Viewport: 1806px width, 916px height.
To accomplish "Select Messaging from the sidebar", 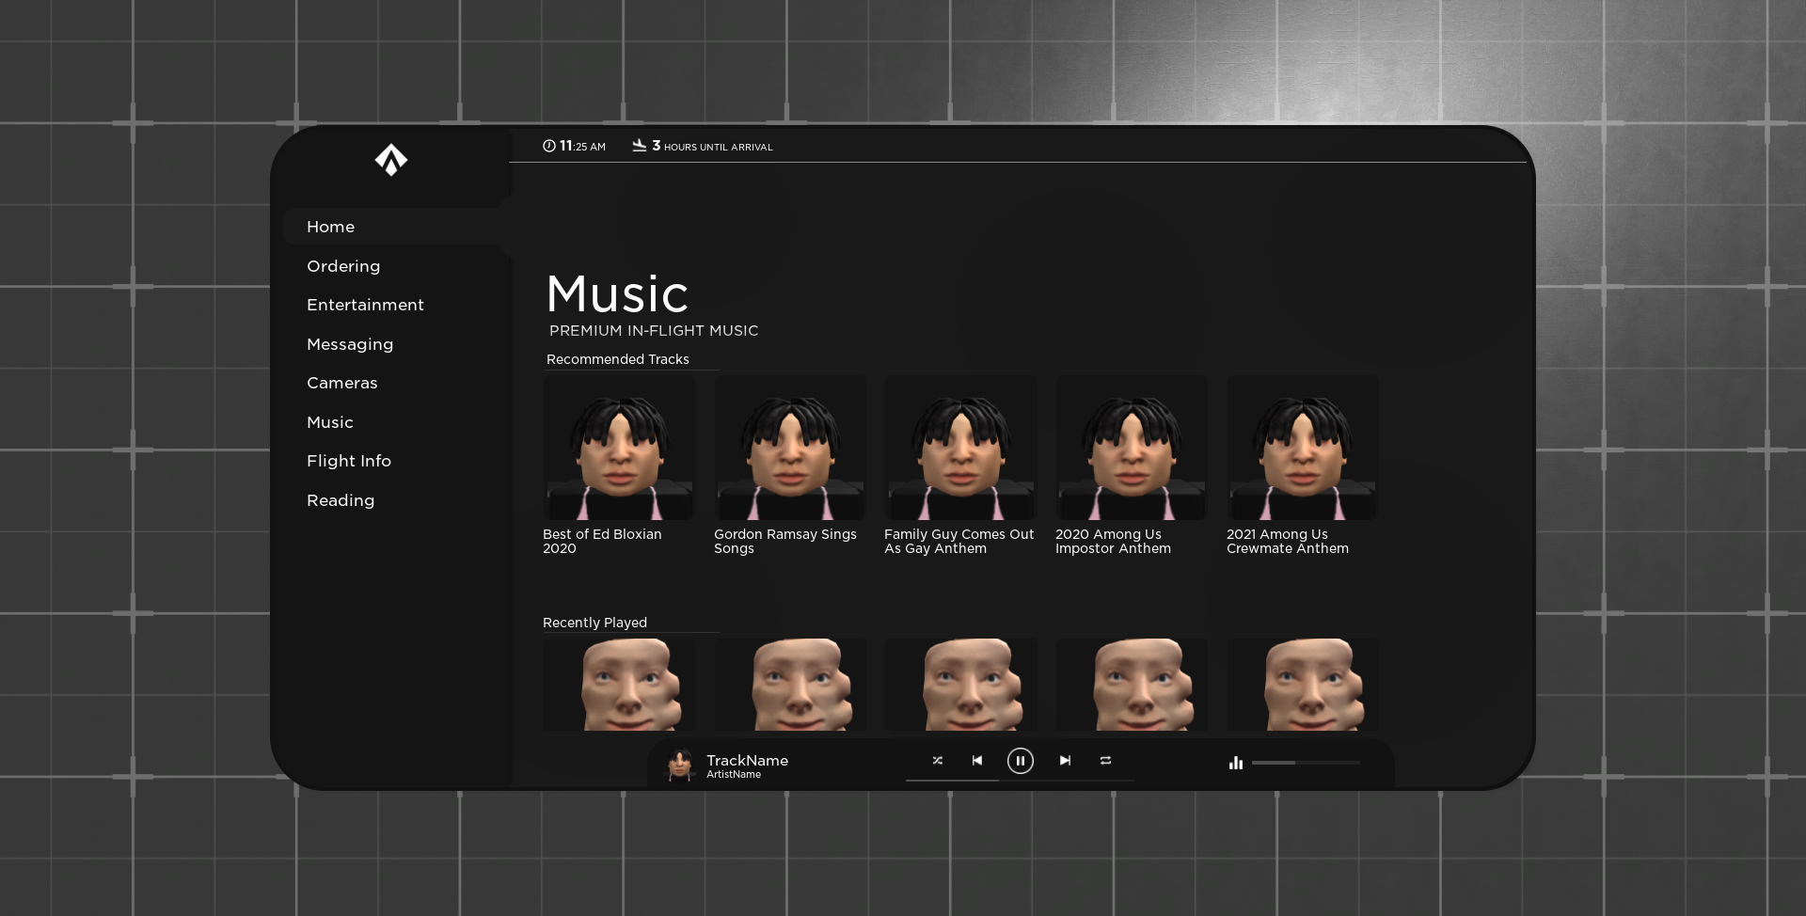I will coord(350,344).
